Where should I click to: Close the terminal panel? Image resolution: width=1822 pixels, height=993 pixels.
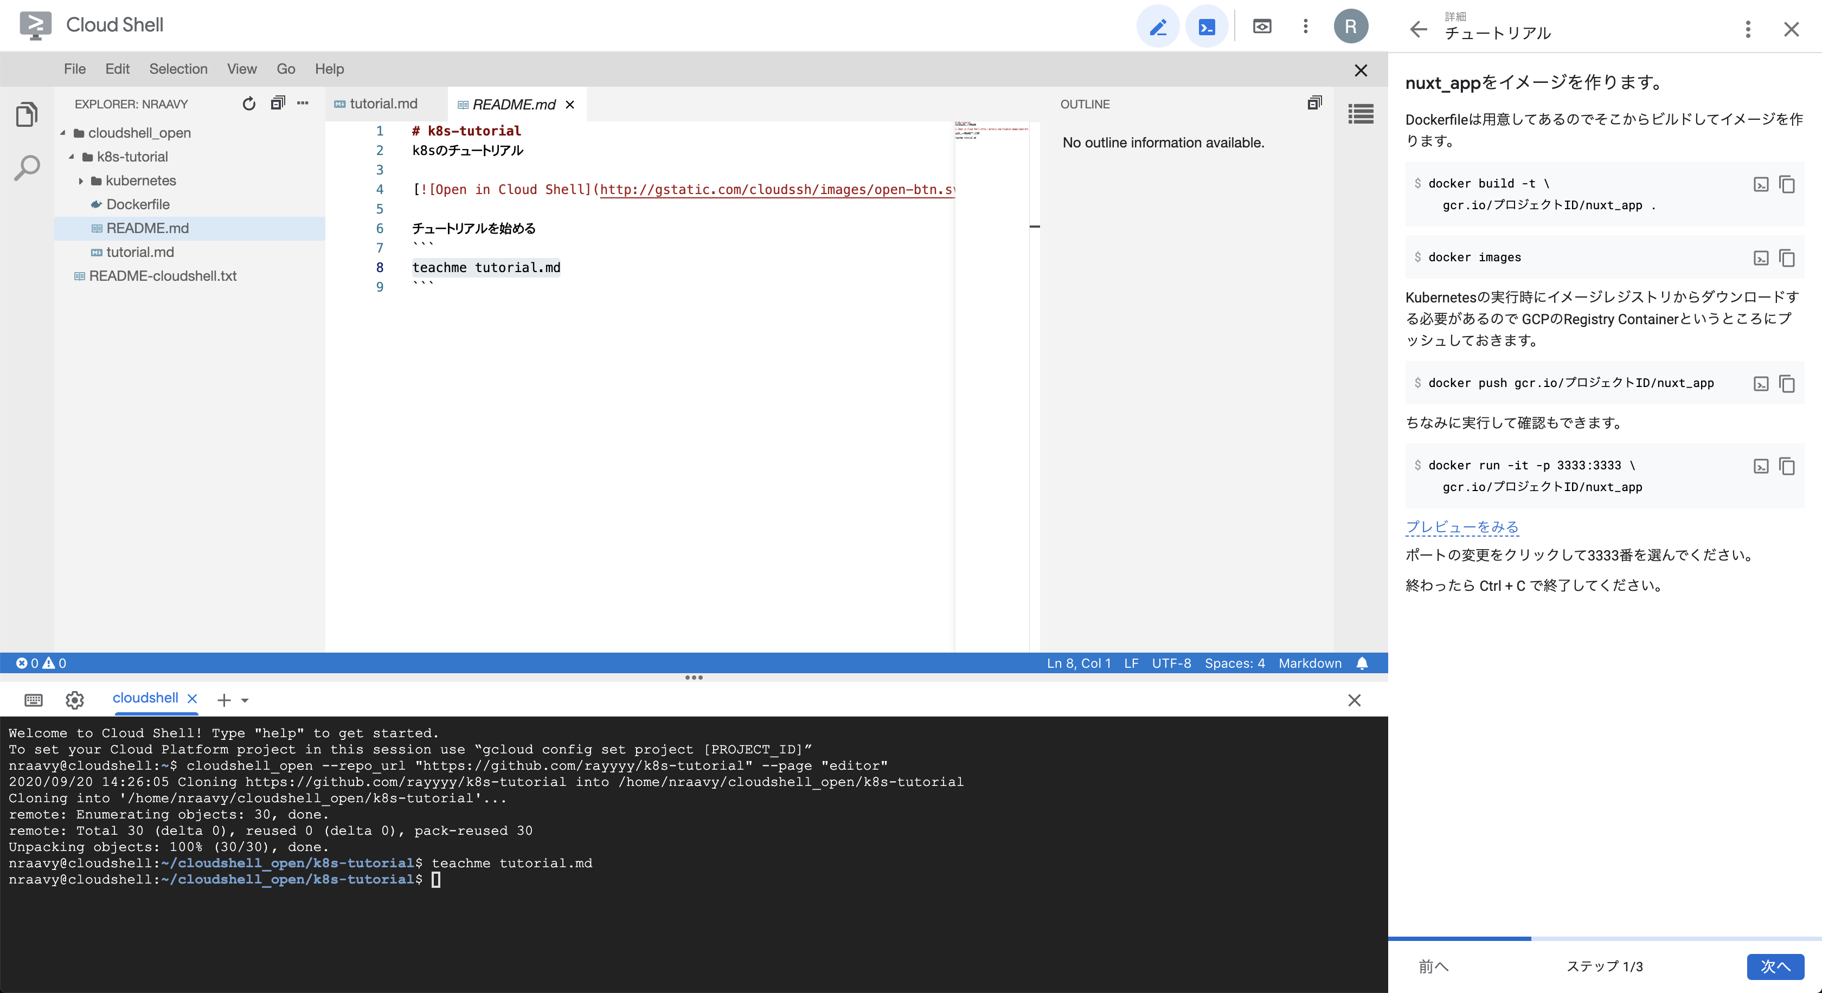tap(1354, 700)
